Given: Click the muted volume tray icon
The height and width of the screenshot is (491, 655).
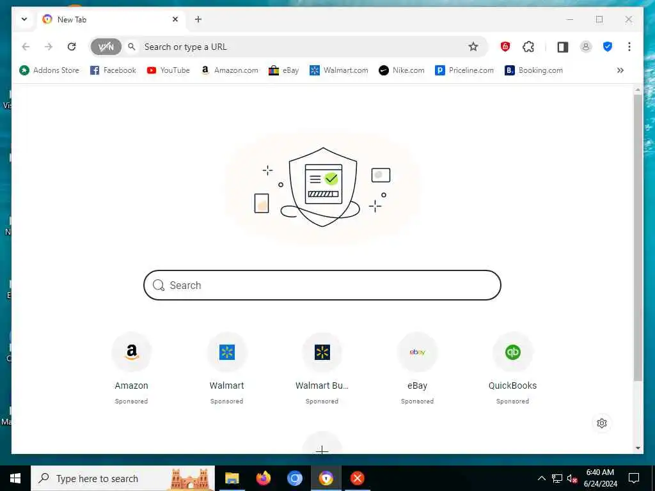Looking at the screenshot, I should tap(572, 478).
